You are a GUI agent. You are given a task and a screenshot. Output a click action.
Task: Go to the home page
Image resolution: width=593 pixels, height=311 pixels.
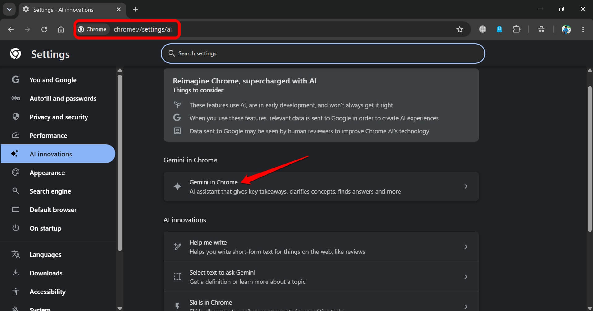61,29
